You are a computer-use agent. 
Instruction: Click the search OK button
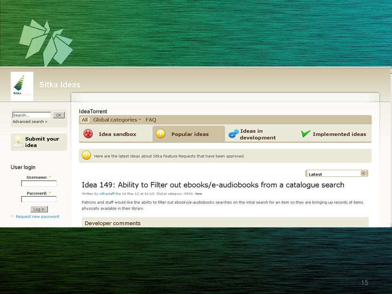59,115
